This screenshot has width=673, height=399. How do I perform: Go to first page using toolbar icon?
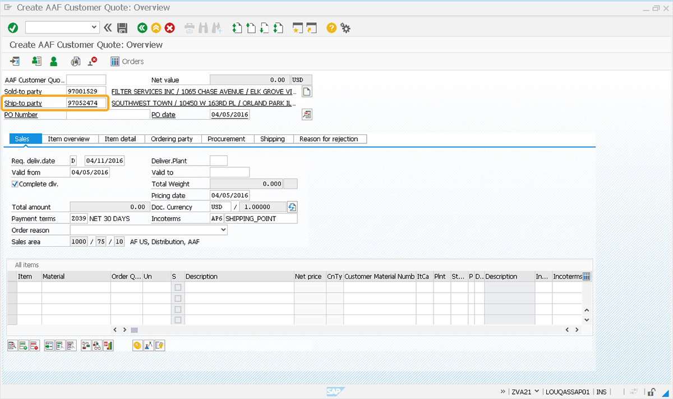(237, 27)
